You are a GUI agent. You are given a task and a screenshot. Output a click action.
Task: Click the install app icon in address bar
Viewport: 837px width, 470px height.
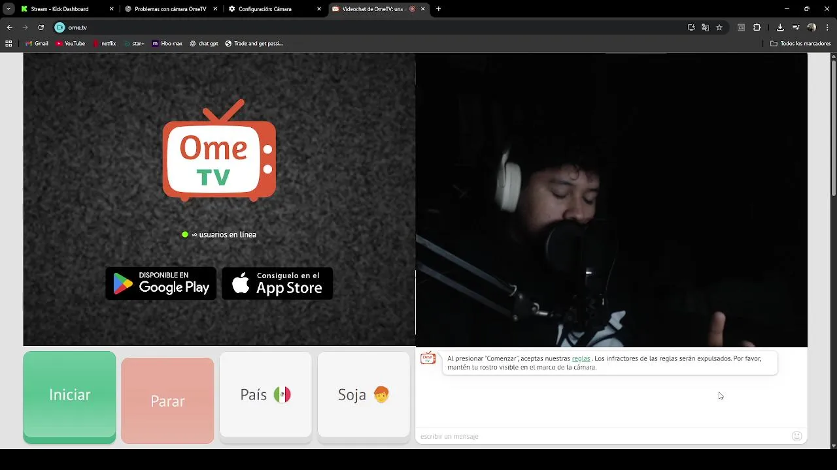(x=691, y=27)
